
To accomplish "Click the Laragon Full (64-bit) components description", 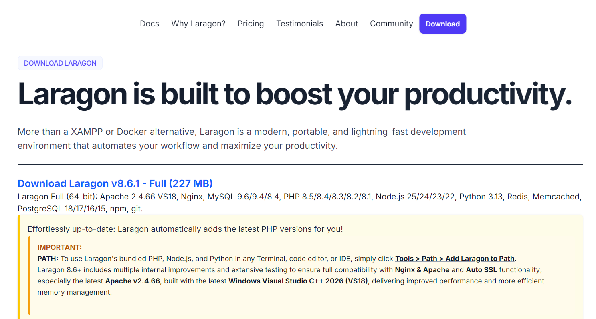I will (299, 203).
